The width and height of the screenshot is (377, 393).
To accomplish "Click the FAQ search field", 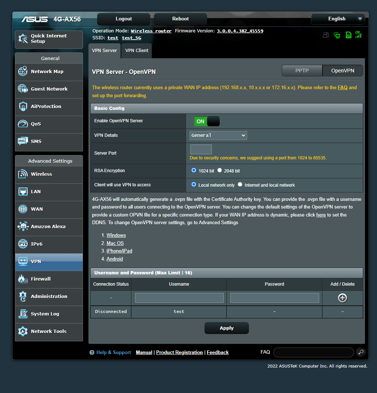I will point(314,352).
